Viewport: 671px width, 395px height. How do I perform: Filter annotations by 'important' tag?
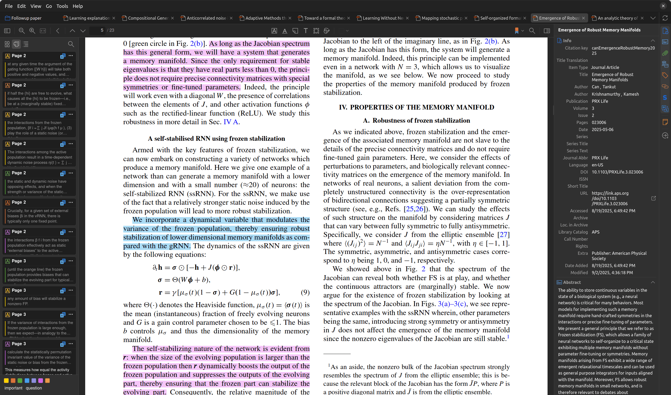pos(13,388)
